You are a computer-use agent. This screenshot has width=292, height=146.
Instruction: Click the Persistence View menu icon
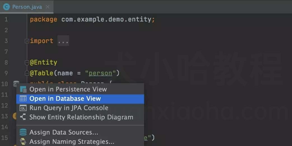(x=23, y=90)
